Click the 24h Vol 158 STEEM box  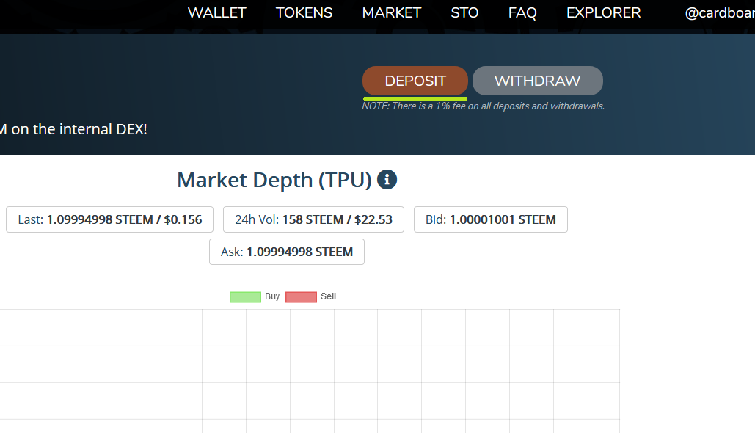click(313, 219)
